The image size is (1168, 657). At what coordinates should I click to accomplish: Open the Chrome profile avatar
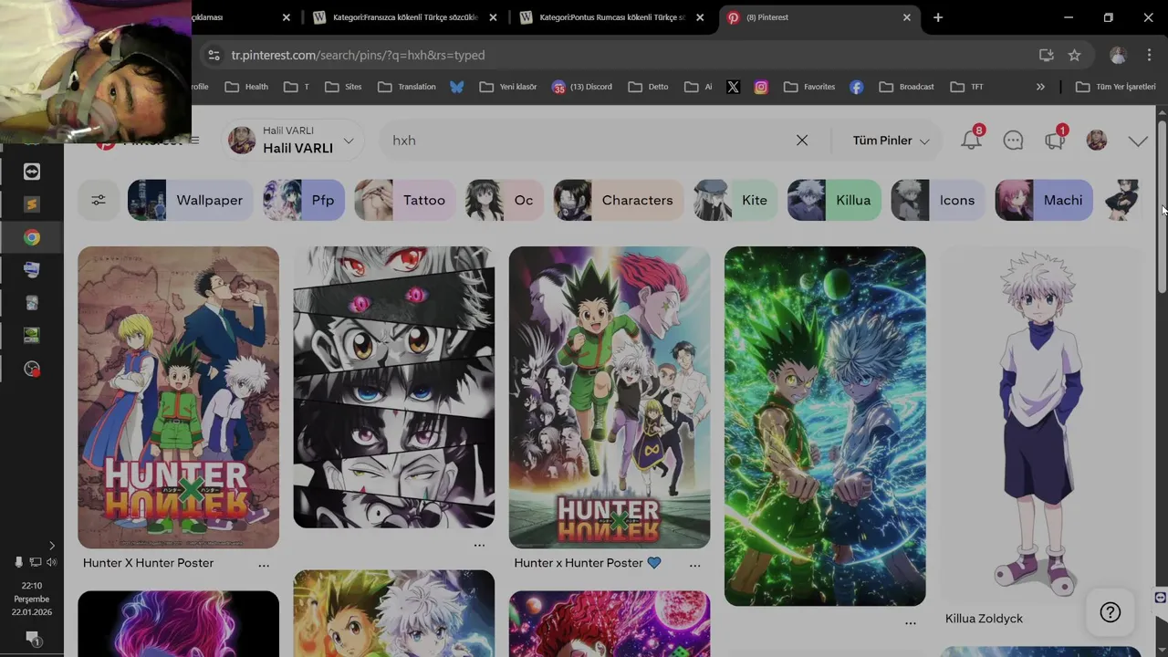coord(1118,55)
